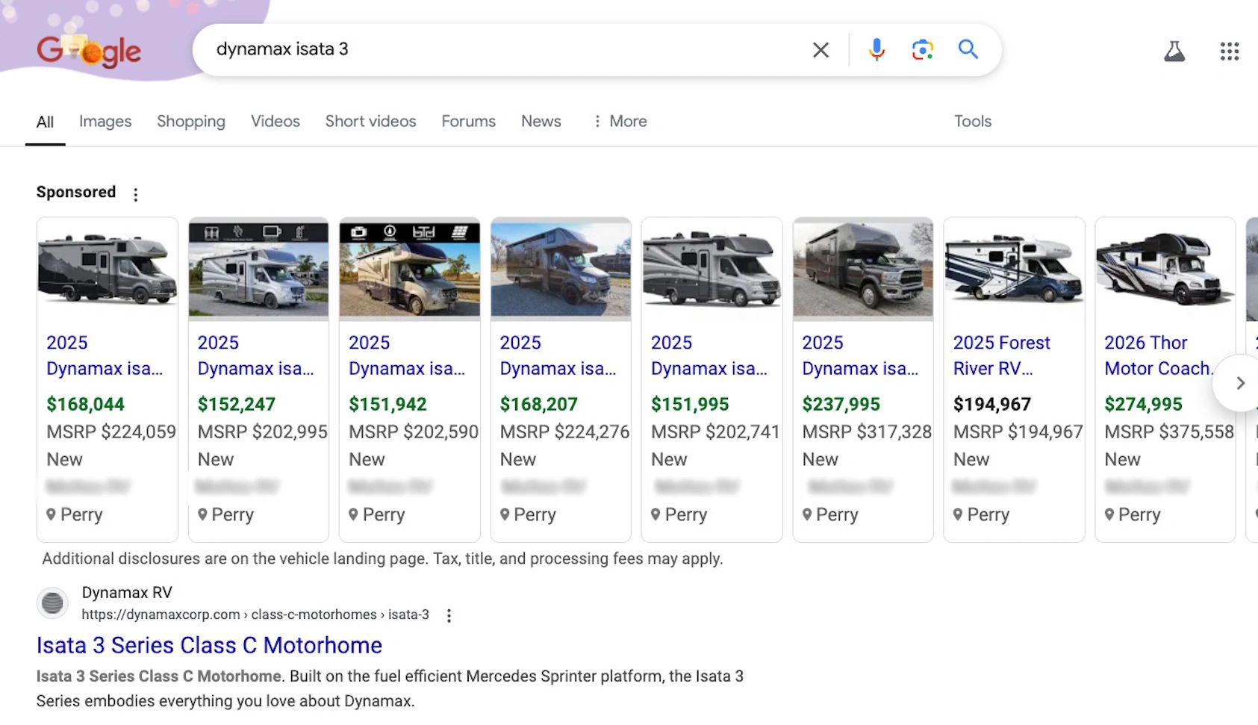Click the $168,207 price
The height and width of the screenshot is (725, 1258).
point(539,405)
